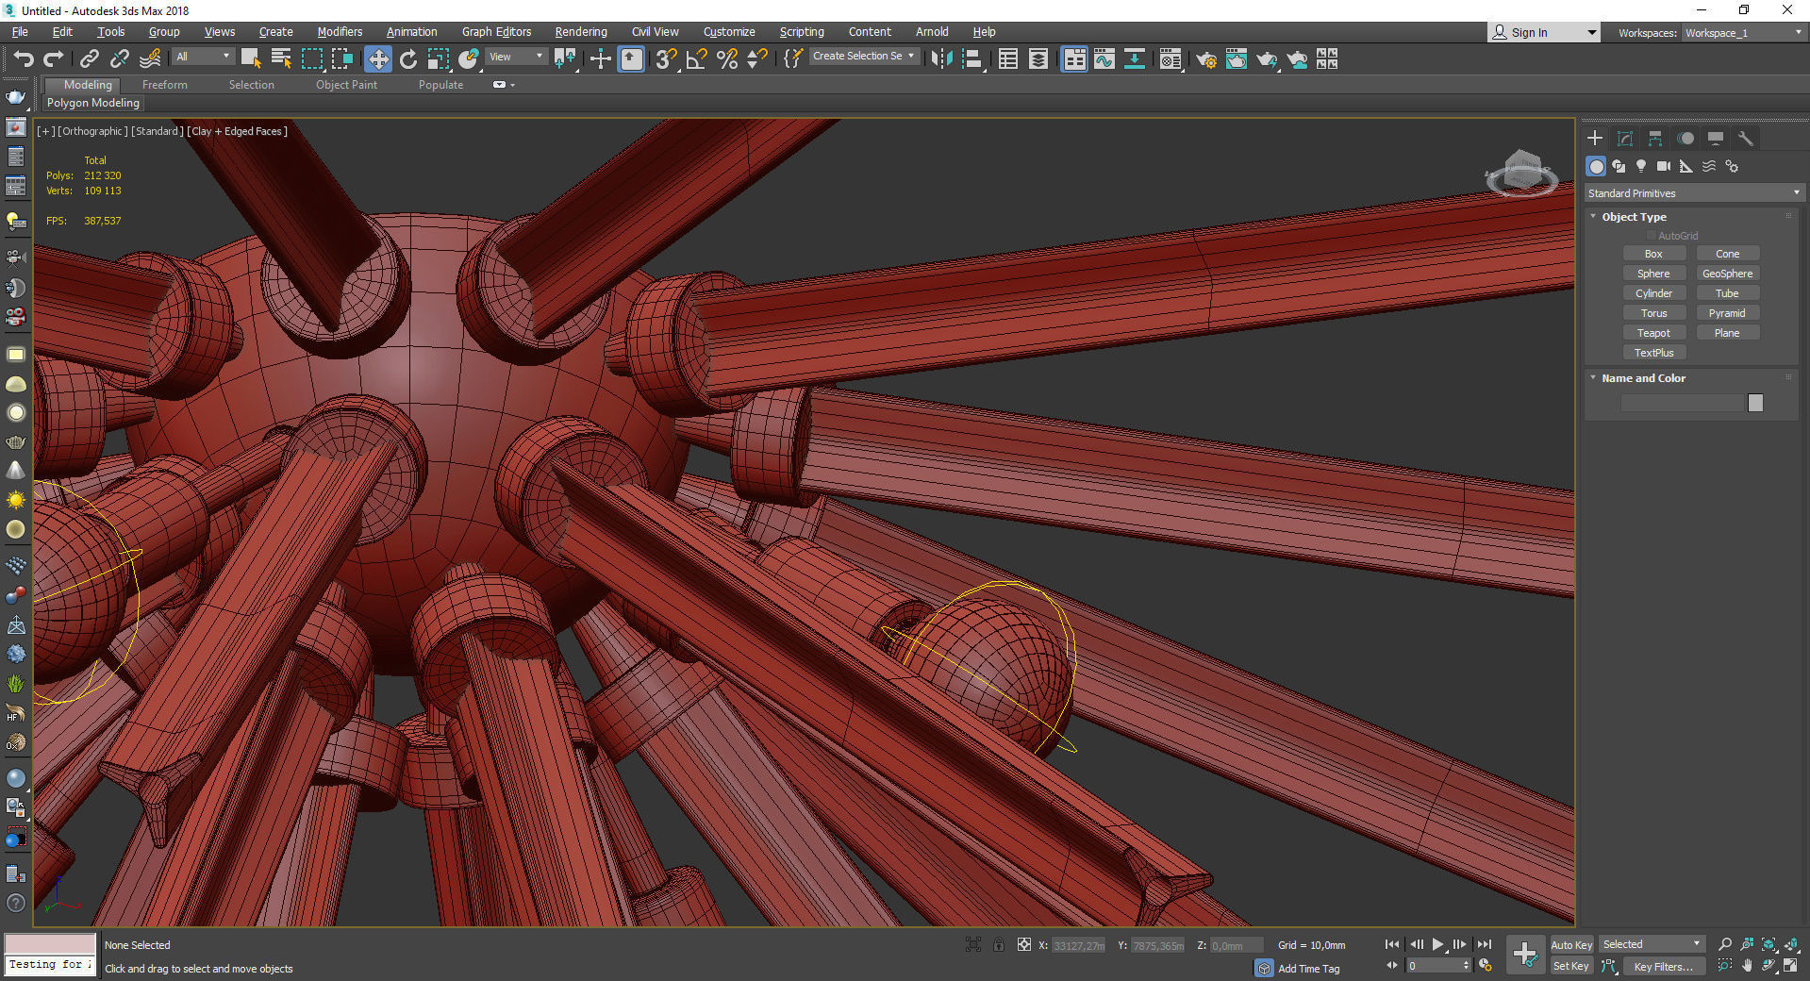Click the Mirror tool icon

click(940, 59)
